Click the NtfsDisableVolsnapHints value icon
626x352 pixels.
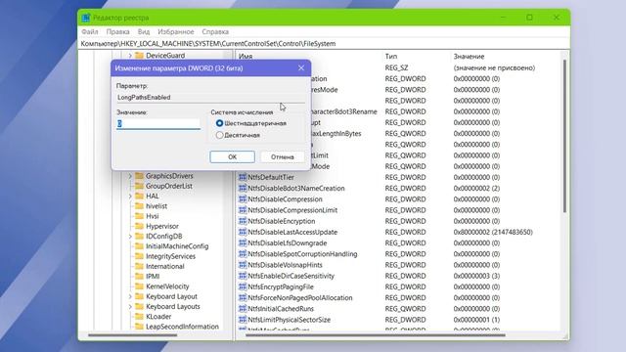coord(243,265)
